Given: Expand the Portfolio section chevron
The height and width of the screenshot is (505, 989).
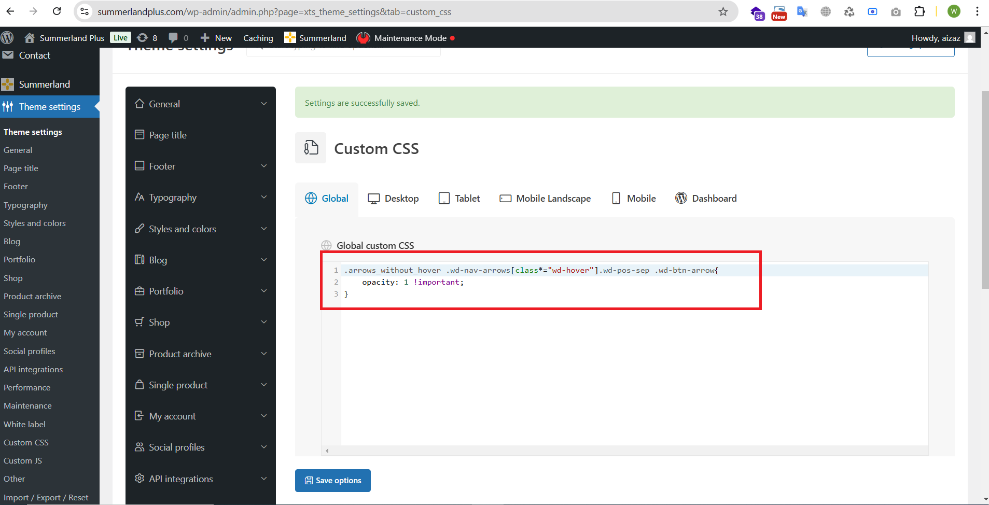Looking at the screenshot, I should [264, 291].
